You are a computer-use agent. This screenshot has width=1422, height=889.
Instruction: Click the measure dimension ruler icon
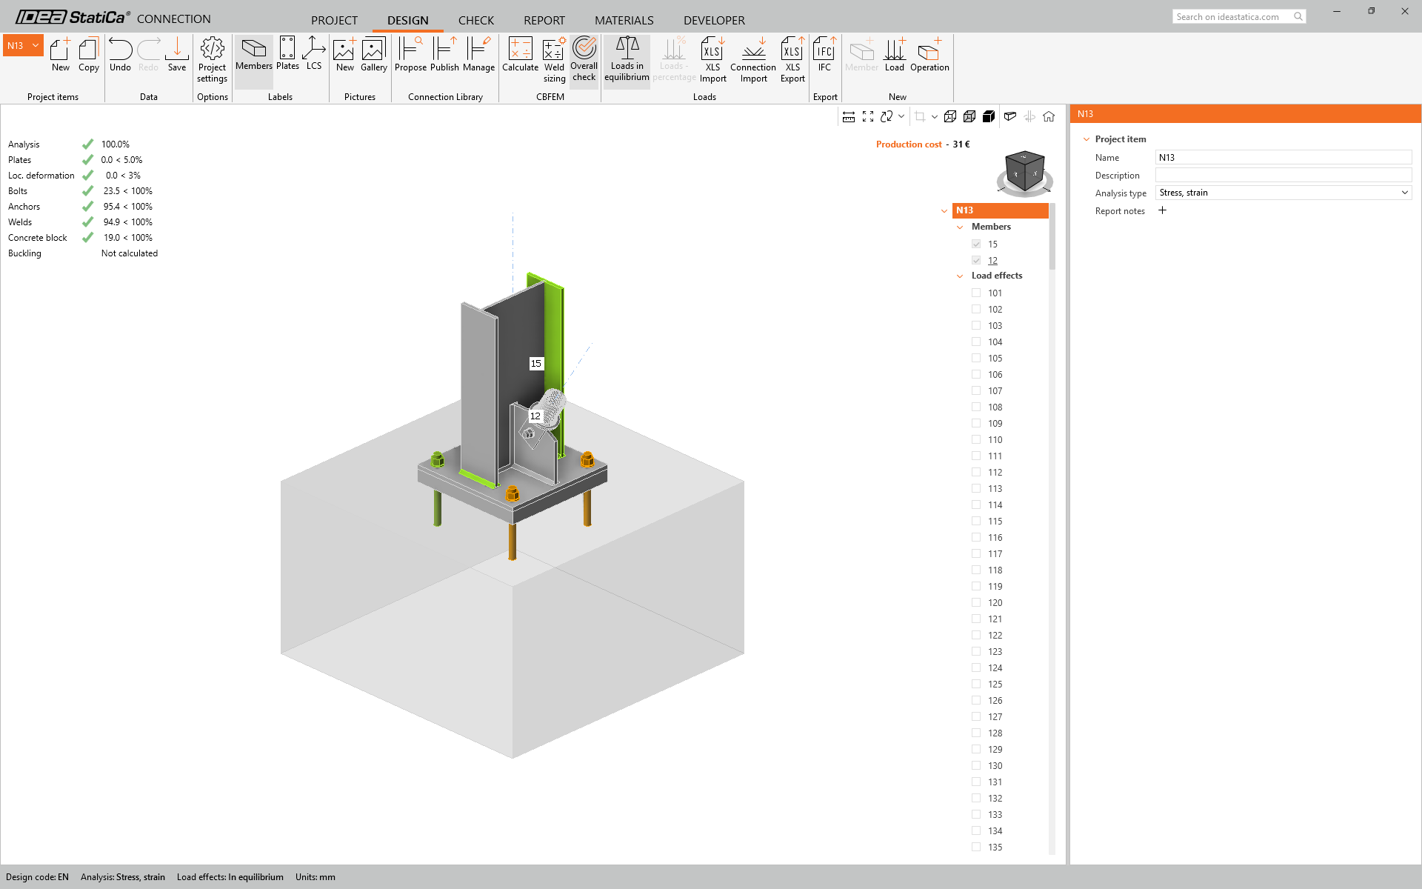coord(849,116)
